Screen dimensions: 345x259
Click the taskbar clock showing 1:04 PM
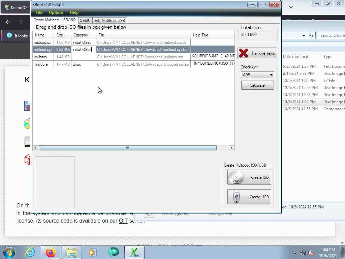[x=328, y=253]
